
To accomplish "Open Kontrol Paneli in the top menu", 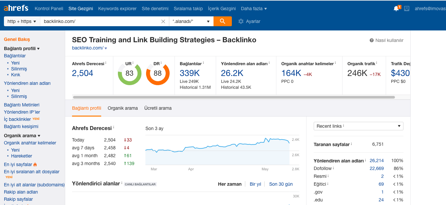I will [49, 9].
